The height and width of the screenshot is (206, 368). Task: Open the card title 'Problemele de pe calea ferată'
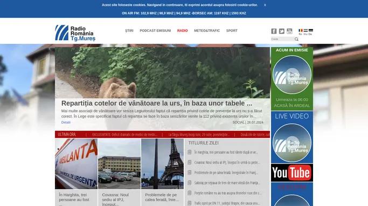(x=162, y=197)
